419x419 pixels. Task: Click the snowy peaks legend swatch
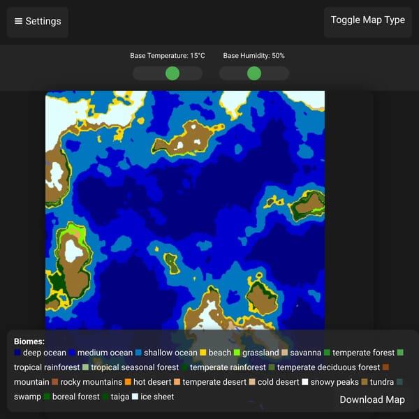point(305,382)
